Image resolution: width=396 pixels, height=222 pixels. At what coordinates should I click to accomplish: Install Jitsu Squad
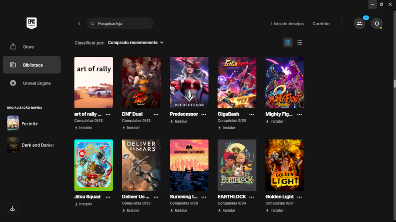click(x=83, y=204)
